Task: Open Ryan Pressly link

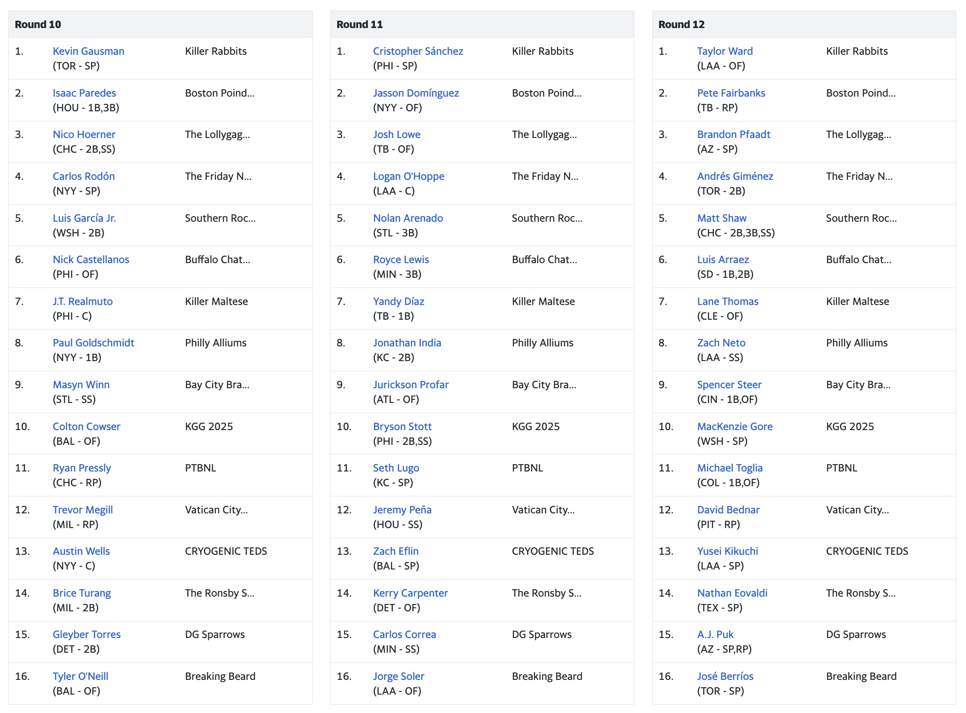Action: click(x=82, y=468)
